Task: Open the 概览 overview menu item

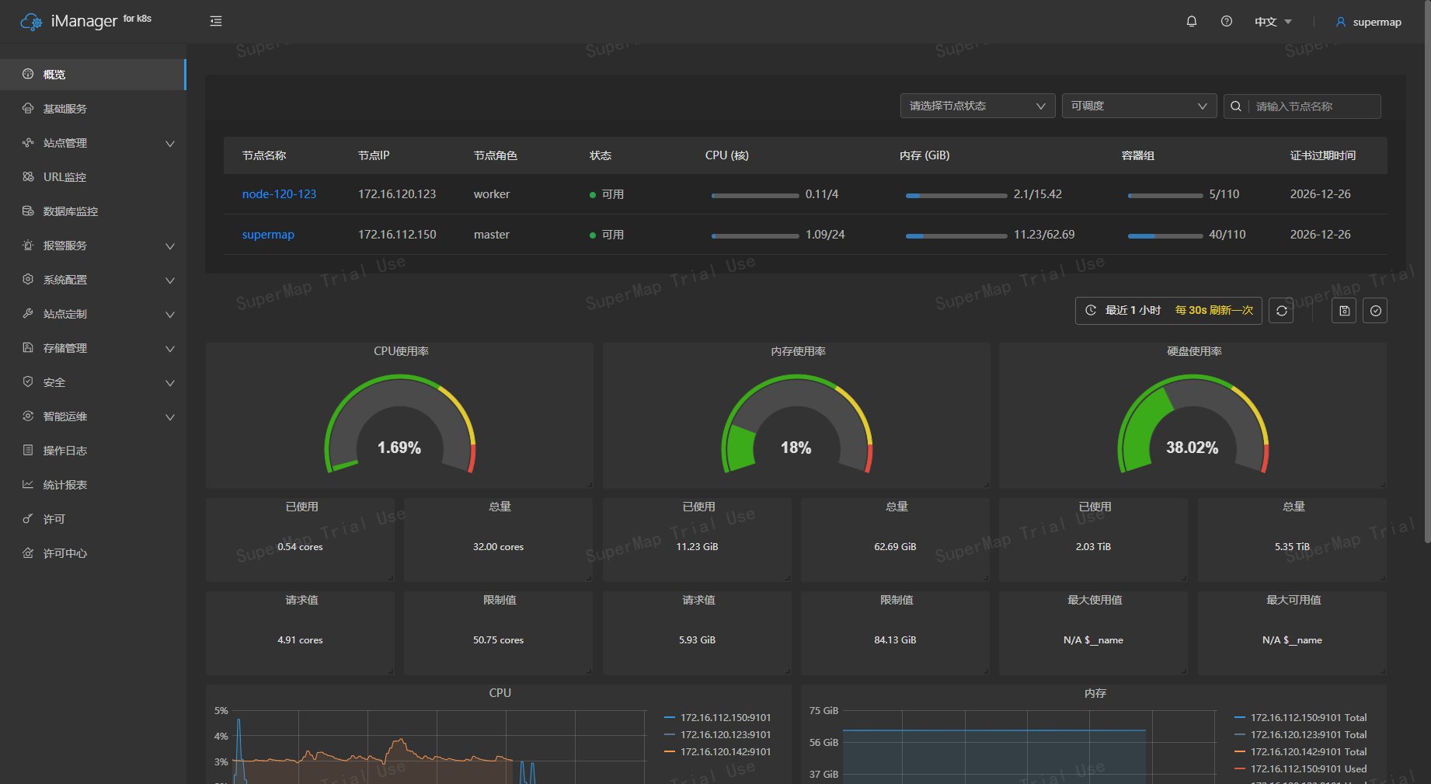Action: (92, 75)
